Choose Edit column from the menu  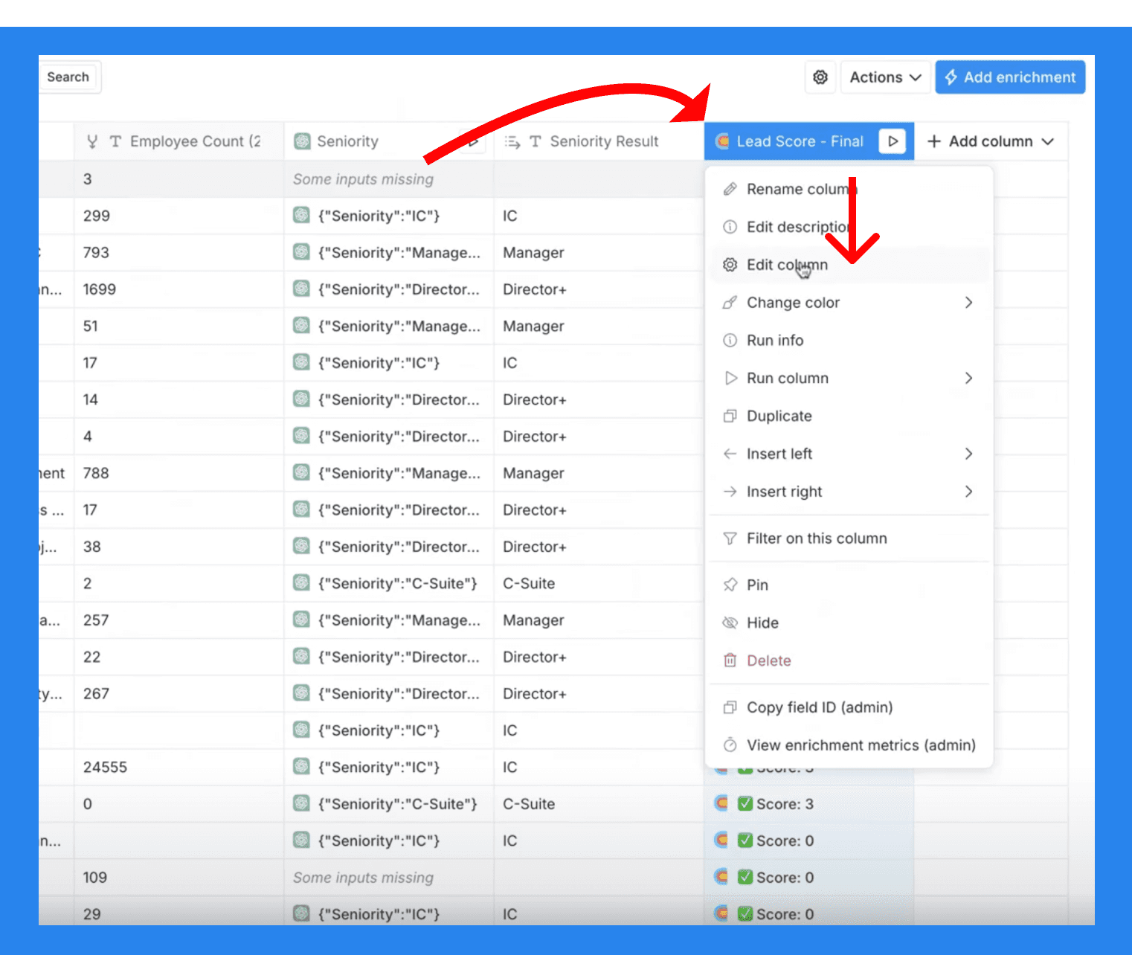pos(849,265)
